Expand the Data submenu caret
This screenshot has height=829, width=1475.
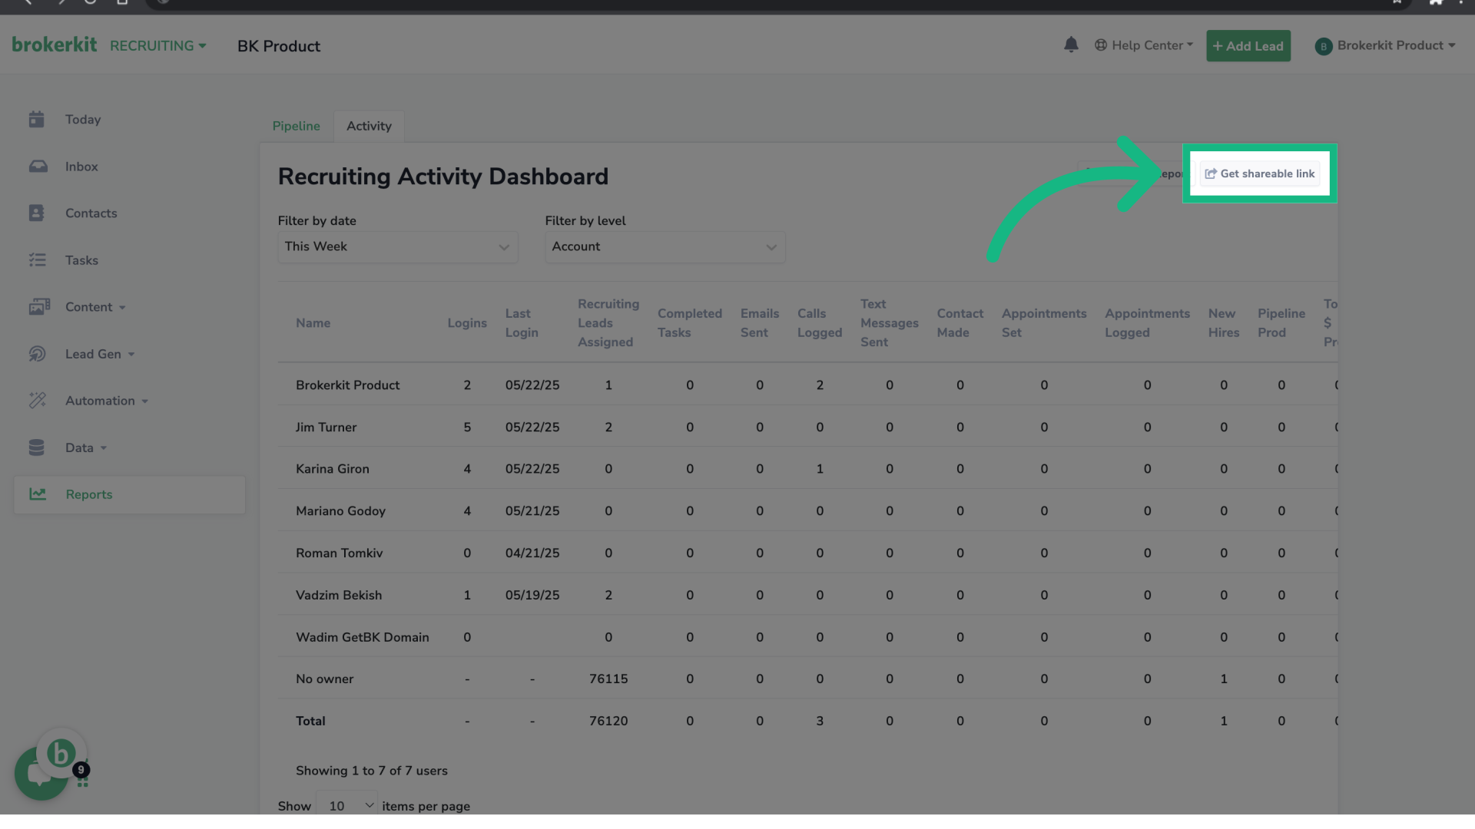[104, 448]
